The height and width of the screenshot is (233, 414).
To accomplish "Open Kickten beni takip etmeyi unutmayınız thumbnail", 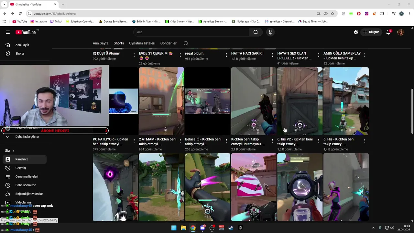I will coord(254,101).
